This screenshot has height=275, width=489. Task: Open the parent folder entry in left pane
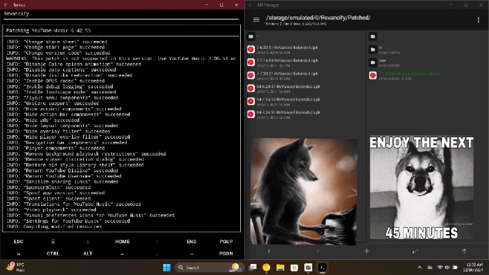coord(306,37)
